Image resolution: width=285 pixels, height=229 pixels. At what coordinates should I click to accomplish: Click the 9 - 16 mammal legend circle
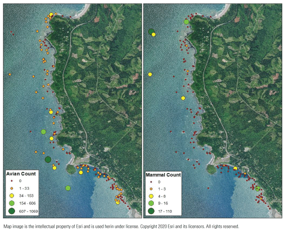tap(151, 203)
